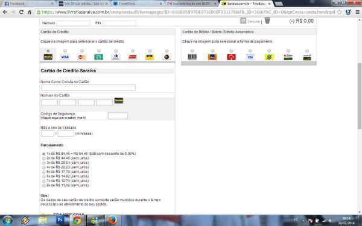Pick the red Bradesco debit icon
This screenshot has height=226, width=362.
point(231,57)
